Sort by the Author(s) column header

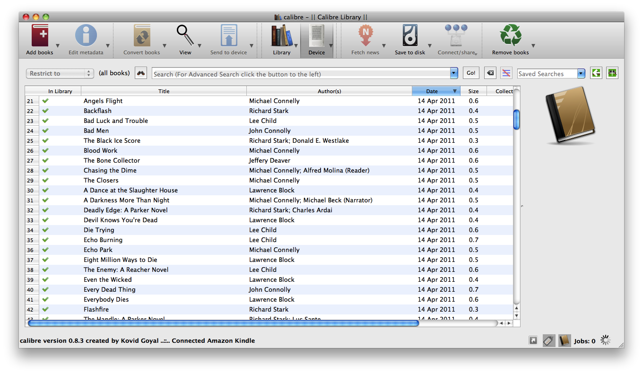click(329, 91)
